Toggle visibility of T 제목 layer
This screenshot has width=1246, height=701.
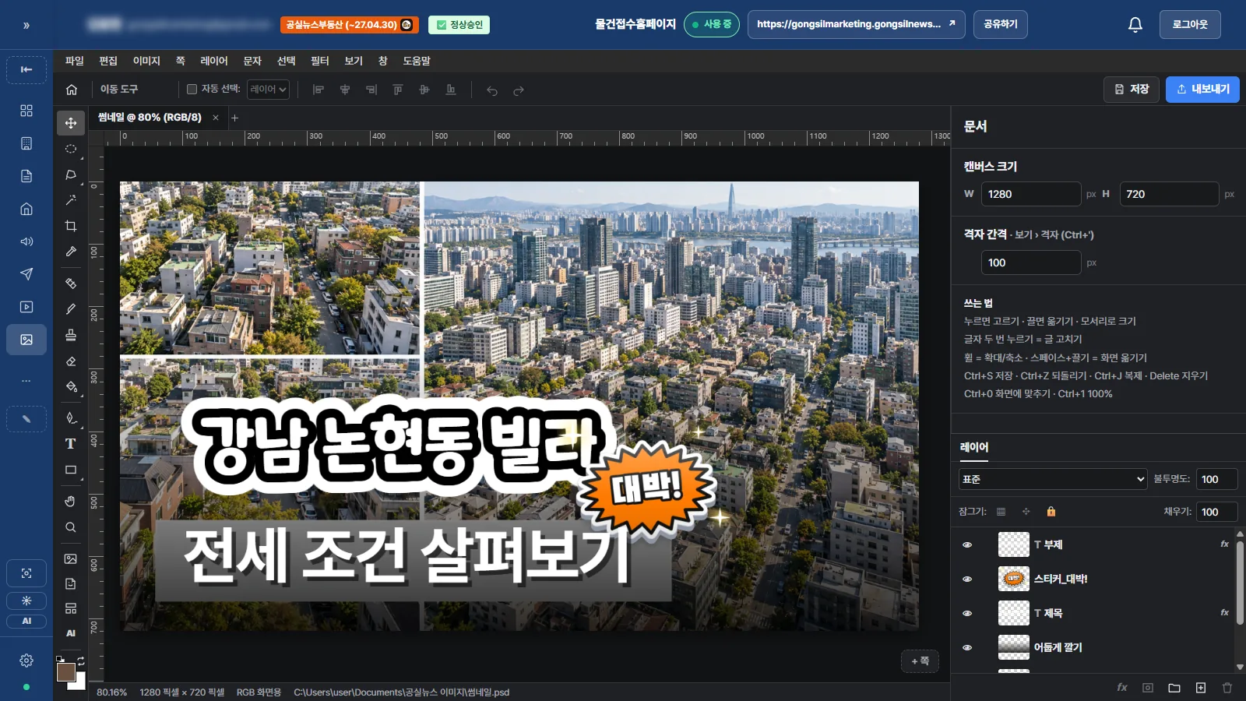click(x=967, y=613)
